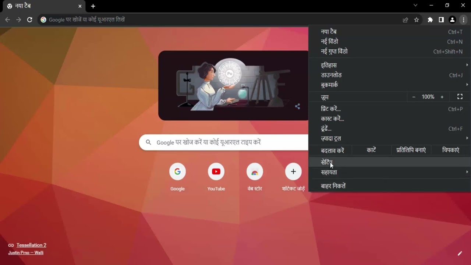The width and height of the screenshot is (471, 265).
Task: Click the प्रतिलिपि बनाएं edit button
Action: 411,150
